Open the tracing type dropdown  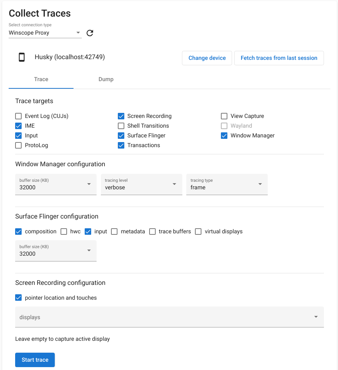pyautogui.click(x=227, y=184)
